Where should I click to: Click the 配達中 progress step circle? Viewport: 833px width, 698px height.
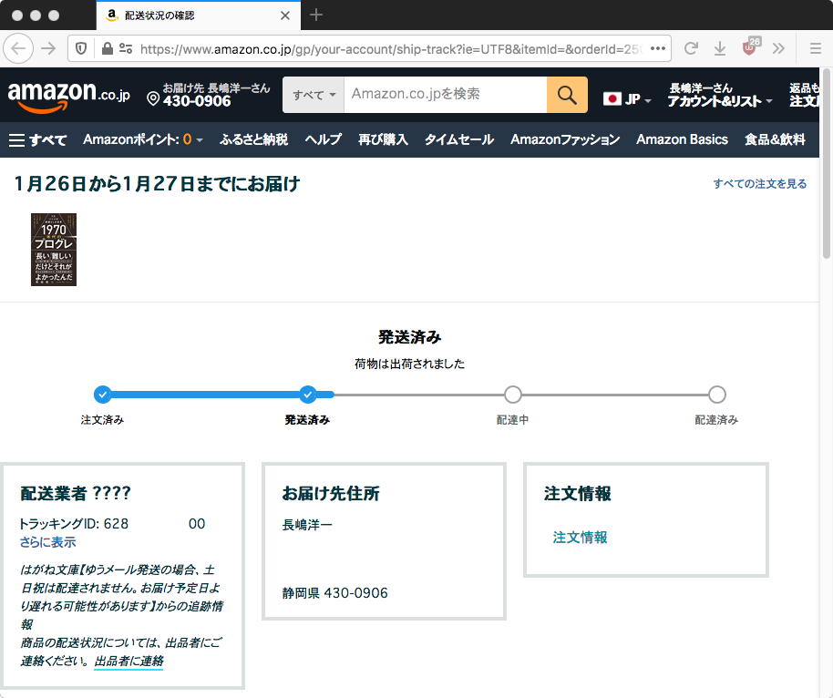pos(513,395)
